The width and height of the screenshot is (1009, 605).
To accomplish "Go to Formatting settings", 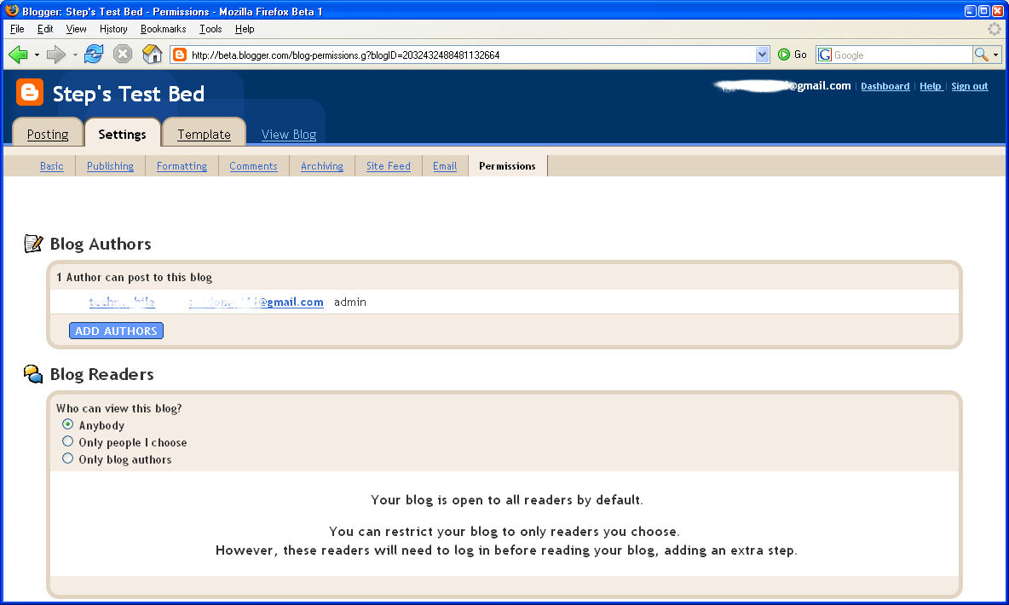I will [x=182, y=166].
